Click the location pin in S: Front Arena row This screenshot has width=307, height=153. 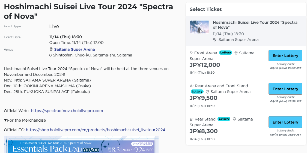(x=236, y=53)
